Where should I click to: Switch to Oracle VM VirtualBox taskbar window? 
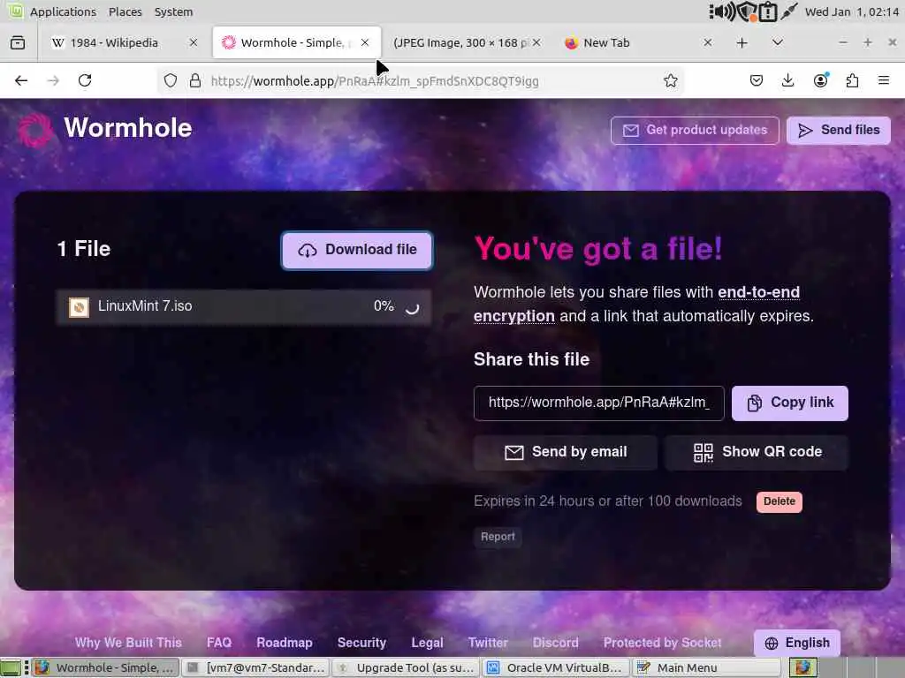[x=555, y=667]
